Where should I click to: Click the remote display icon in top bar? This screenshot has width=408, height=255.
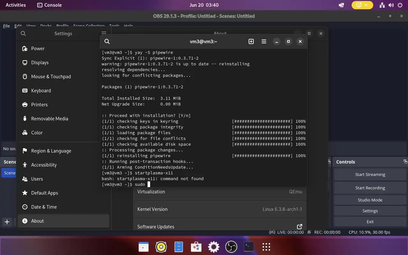[341, 5]
